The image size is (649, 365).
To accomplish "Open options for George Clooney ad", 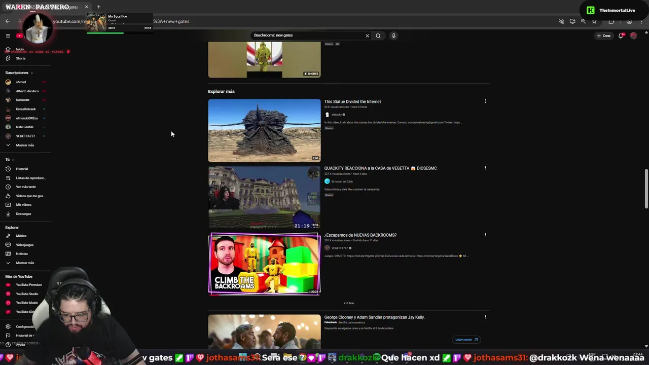I will pyautogui.click(x=485, y=317).
